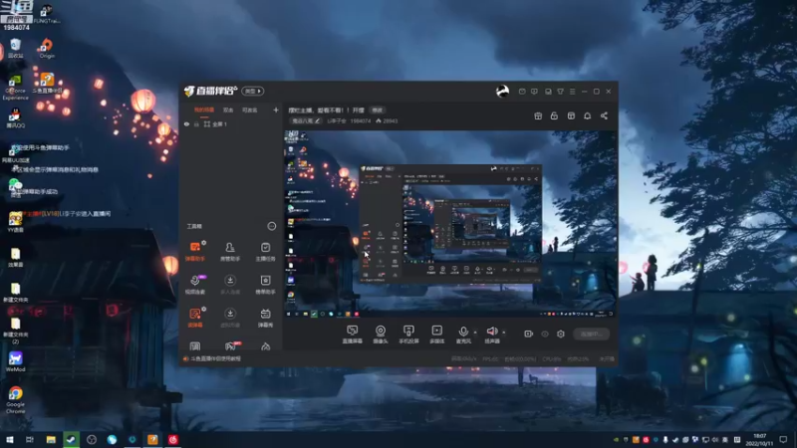
Task: Expand toolbox more-options circle button
Action: (x=271, y=226)
